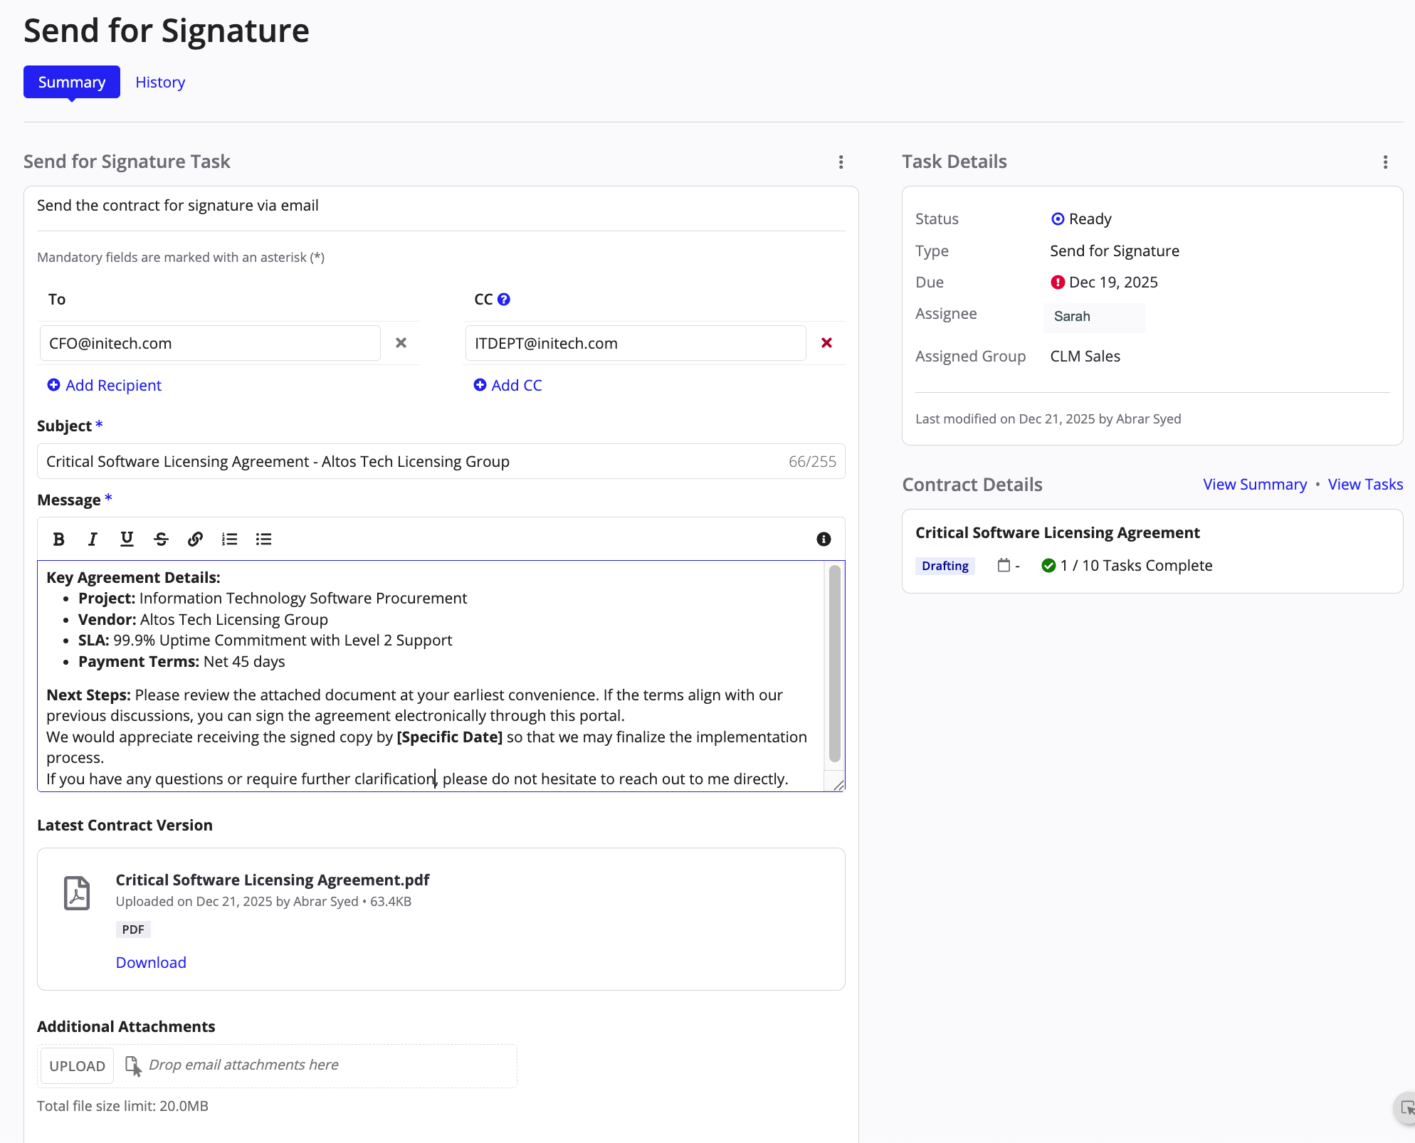
Task: Click the CLM Sales assigned group value
Action: click(x=1085, y=357)
